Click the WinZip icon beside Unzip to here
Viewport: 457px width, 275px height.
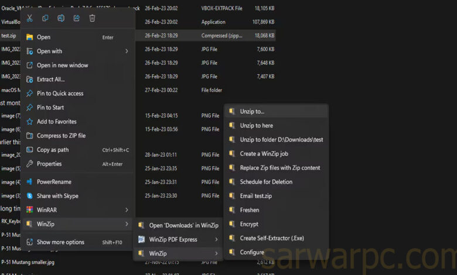[x=232, y=125]
